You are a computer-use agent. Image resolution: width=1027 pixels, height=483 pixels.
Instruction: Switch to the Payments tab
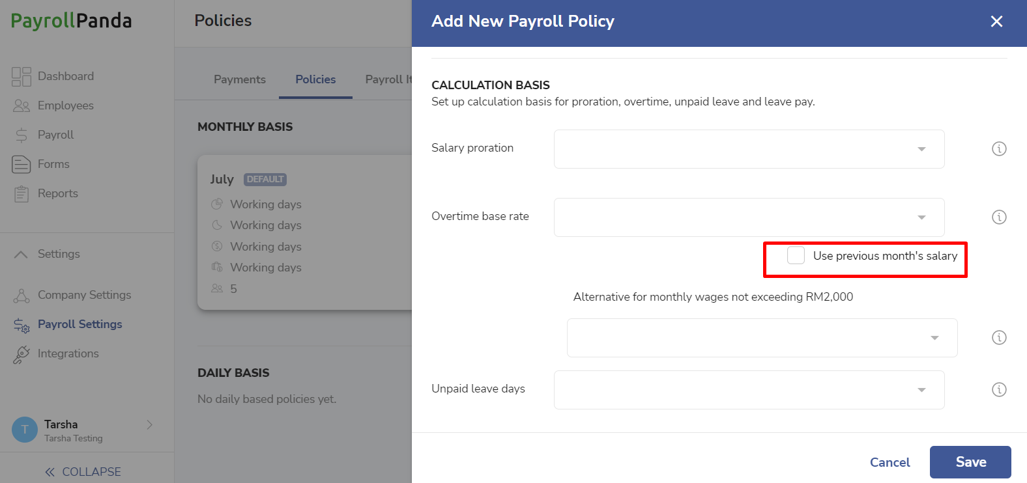240,79
